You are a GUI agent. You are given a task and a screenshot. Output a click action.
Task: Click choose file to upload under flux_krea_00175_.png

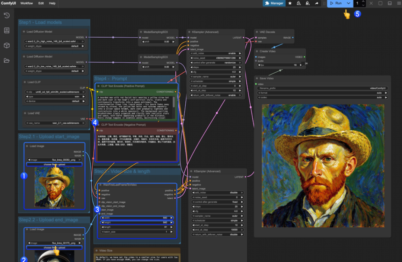54,247
